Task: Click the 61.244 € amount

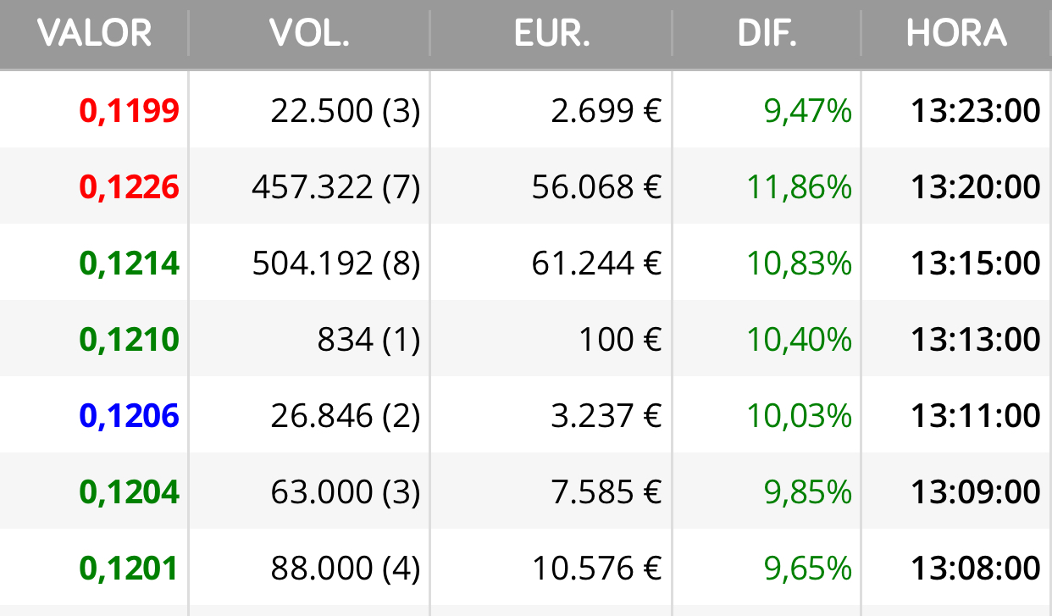Action: [597, 264]
